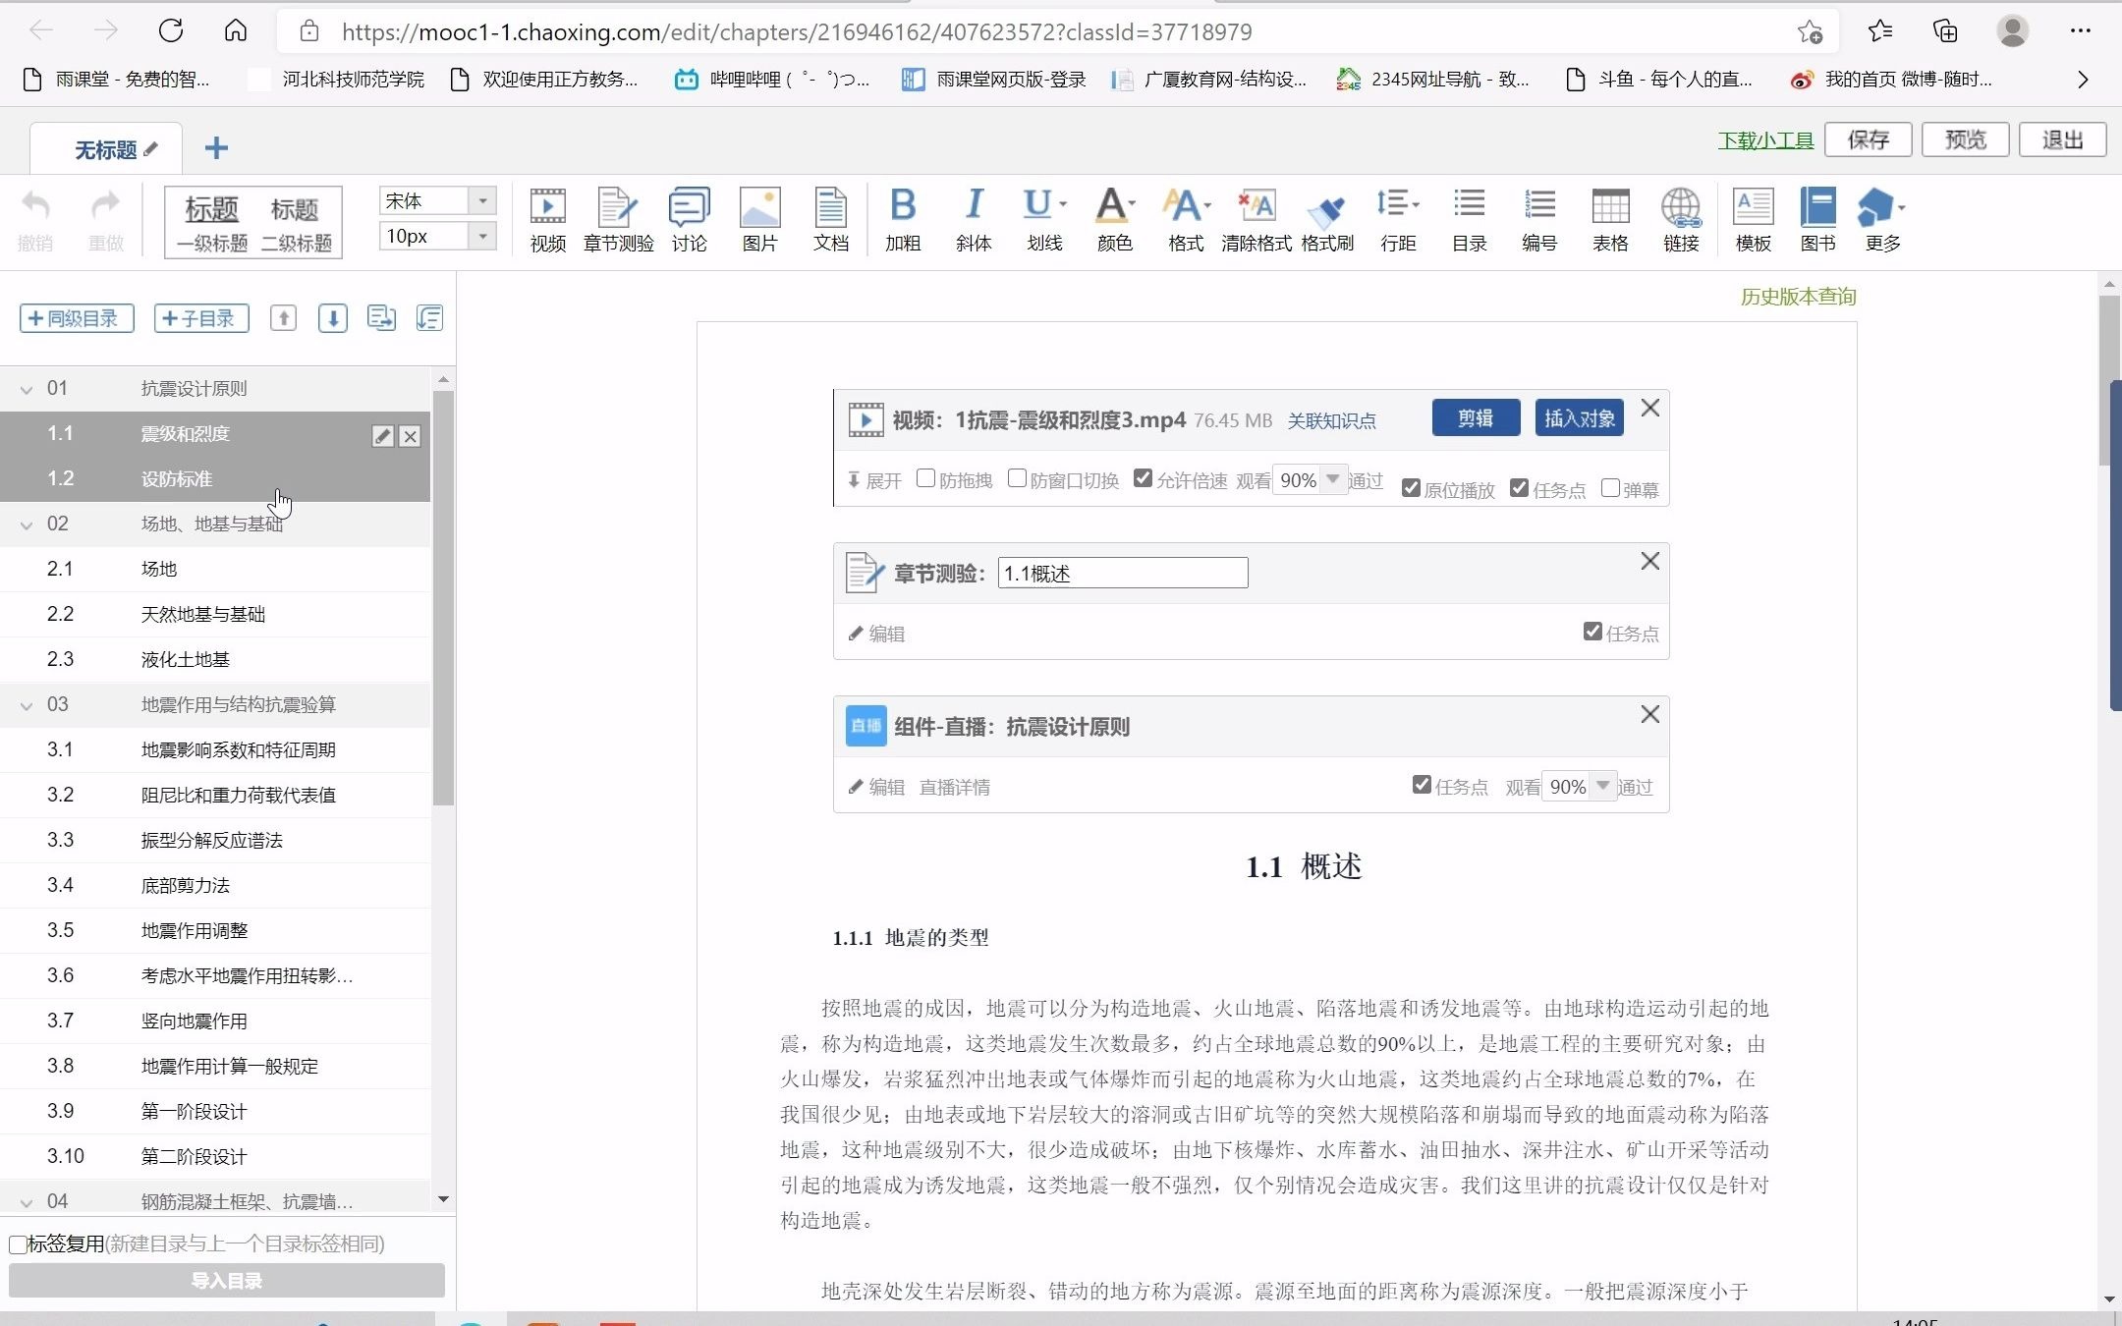The width and height of the screenshot is (2122, 1326).
Task: Insert a 链接 hyperlink
Action: pyautogui.click(x=1681, y=220)
